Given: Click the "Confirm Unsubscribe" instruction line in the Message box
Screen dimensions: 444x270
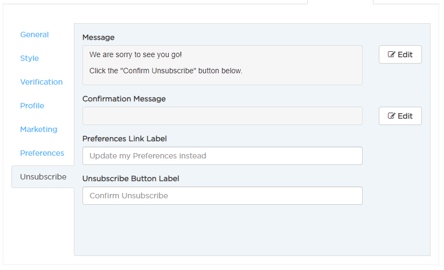Looking at the screenshot, I should [166, 71].
